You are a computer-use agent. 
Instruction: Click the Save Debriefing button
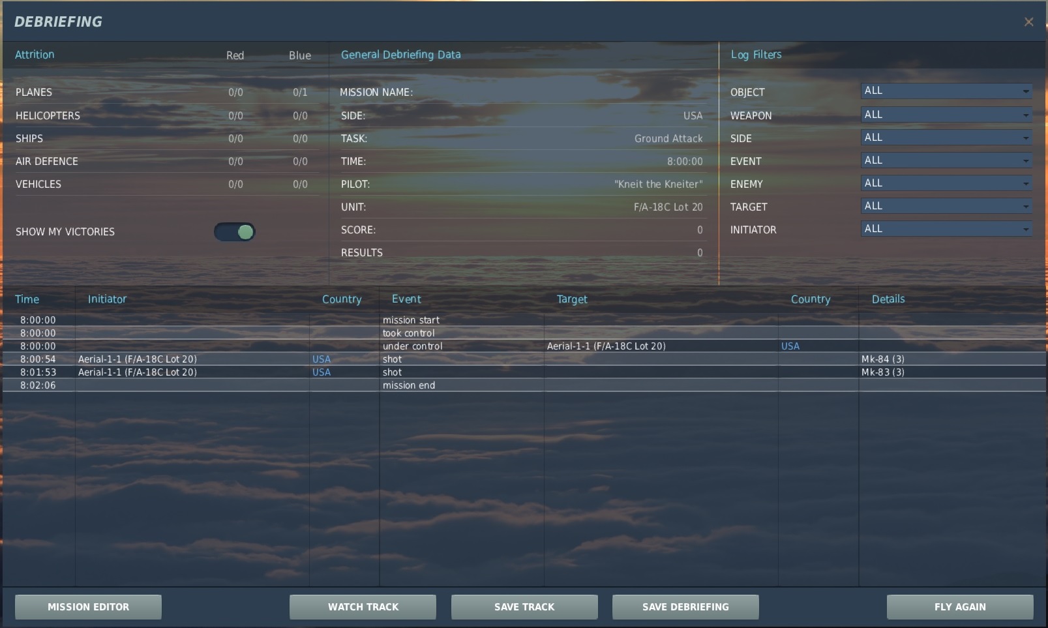point(685,606)
